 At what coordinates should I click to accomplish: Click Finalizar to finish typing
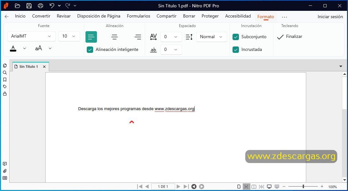pyautogui.click(x=290, y=37)
